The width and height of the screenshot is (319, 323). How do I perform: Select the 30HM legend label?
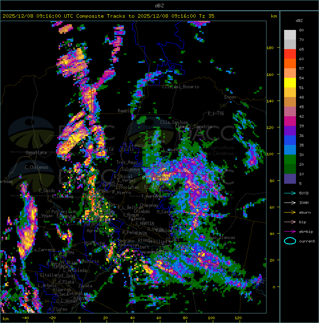pos(304,203)
